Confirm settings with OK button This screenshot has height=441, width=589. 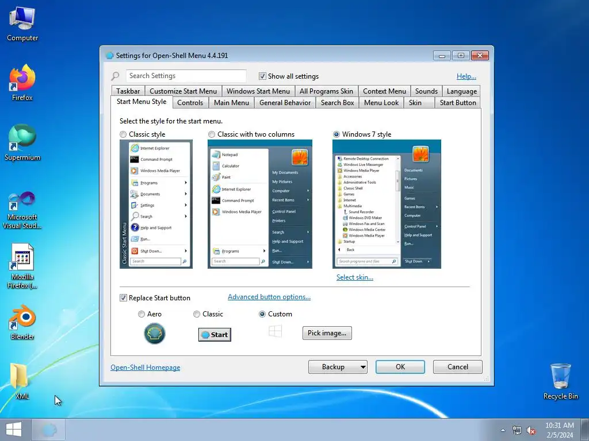tap(400, 367)
